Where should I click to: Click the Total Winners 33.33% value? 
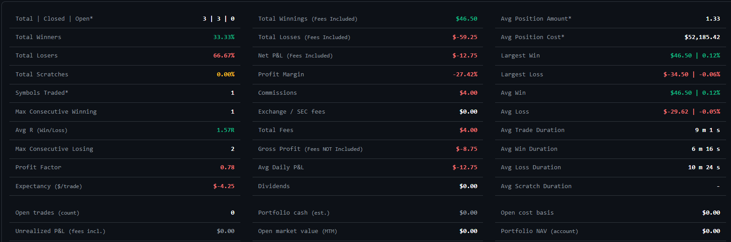pos(224,37)
